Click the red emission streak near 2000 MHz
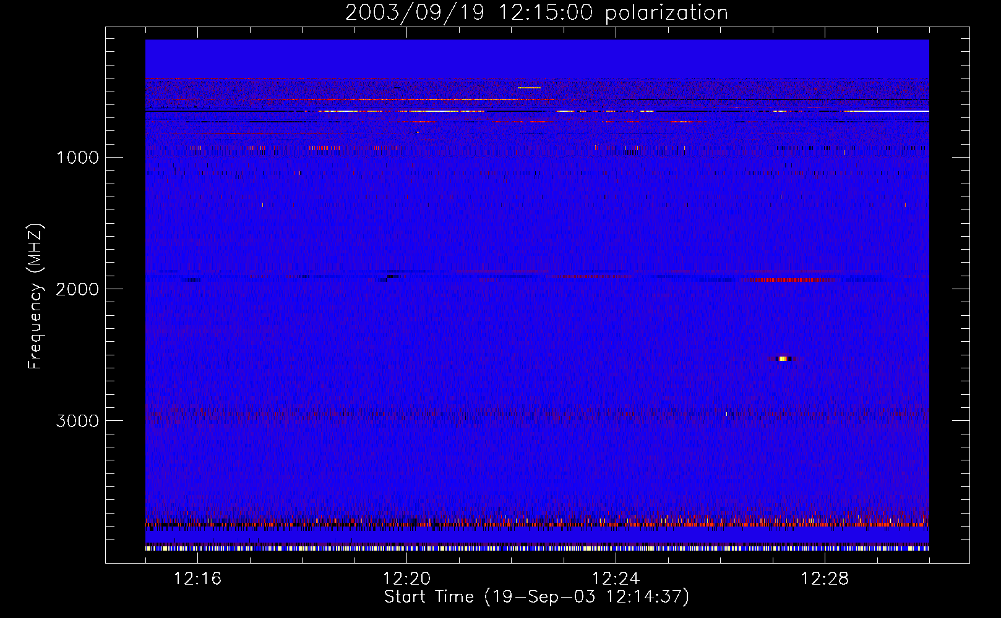The image size is (1001, 618). tap(792, 280)
